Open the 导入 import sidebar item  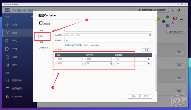(x=18, y=41)
